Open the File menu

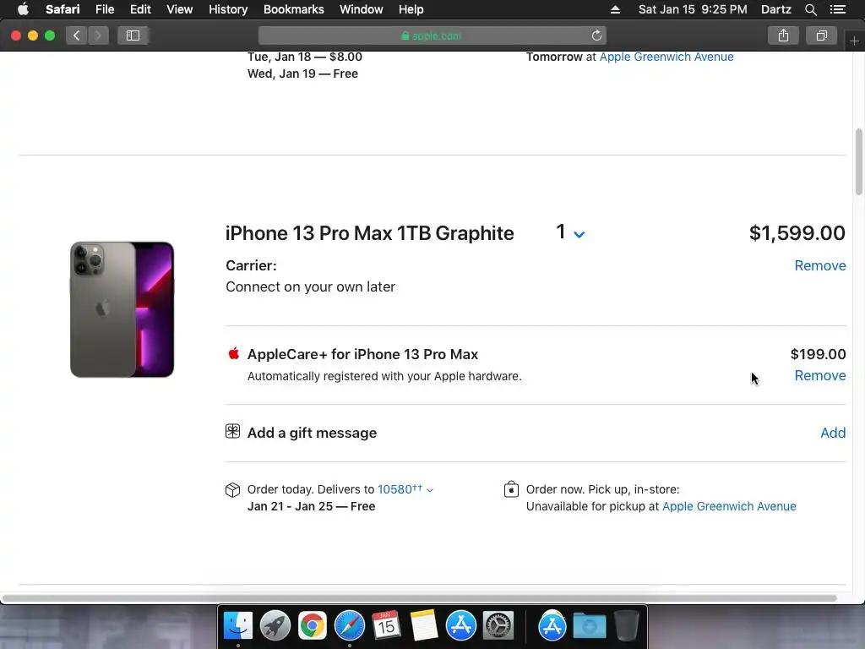tap(104, 9)
